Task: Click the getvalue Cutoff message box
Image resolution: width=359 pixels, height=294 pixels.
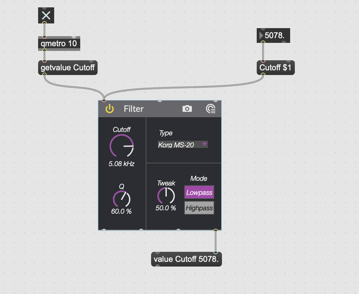Action: 68,68
